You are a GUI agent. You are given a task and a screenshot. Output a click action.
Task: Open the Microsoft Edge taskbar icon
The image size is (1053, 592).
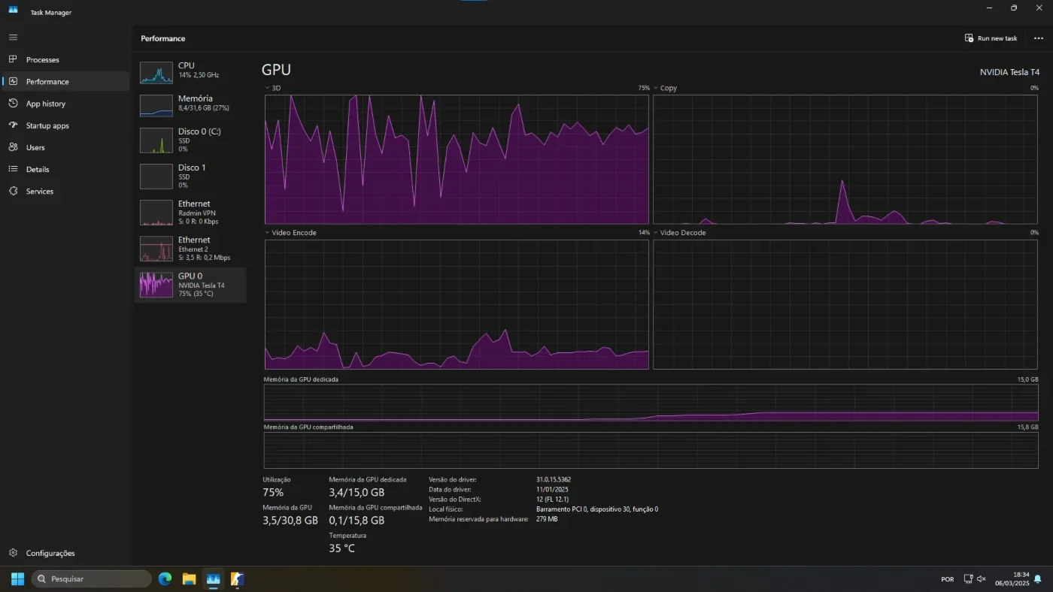(165, 578)
